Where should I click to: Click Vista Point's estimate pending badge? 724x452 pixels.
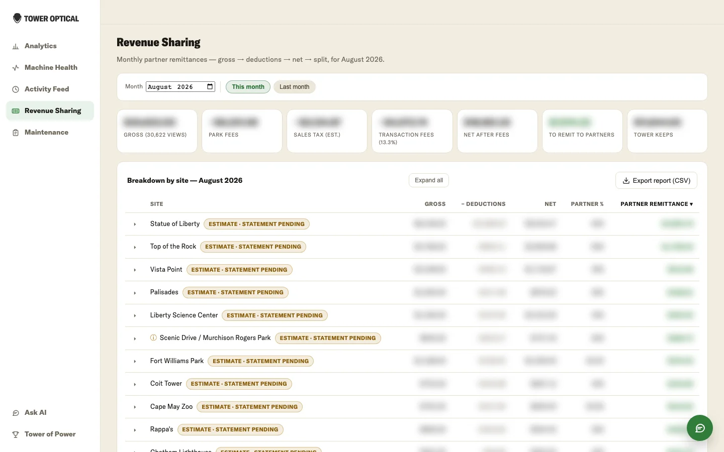[239, 270]
